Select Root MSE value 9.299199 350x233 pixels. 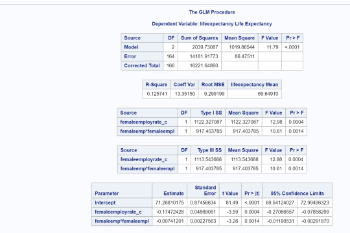coord(214,94)
